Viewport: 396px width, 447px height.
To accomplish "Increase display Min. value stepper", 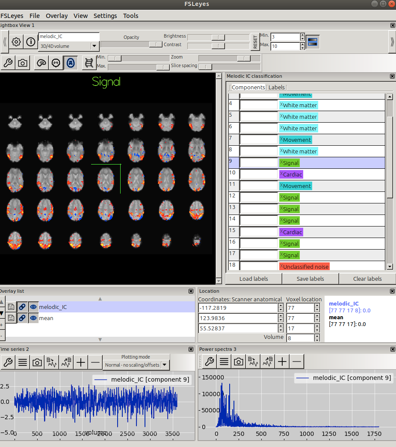I will (302, 35).
